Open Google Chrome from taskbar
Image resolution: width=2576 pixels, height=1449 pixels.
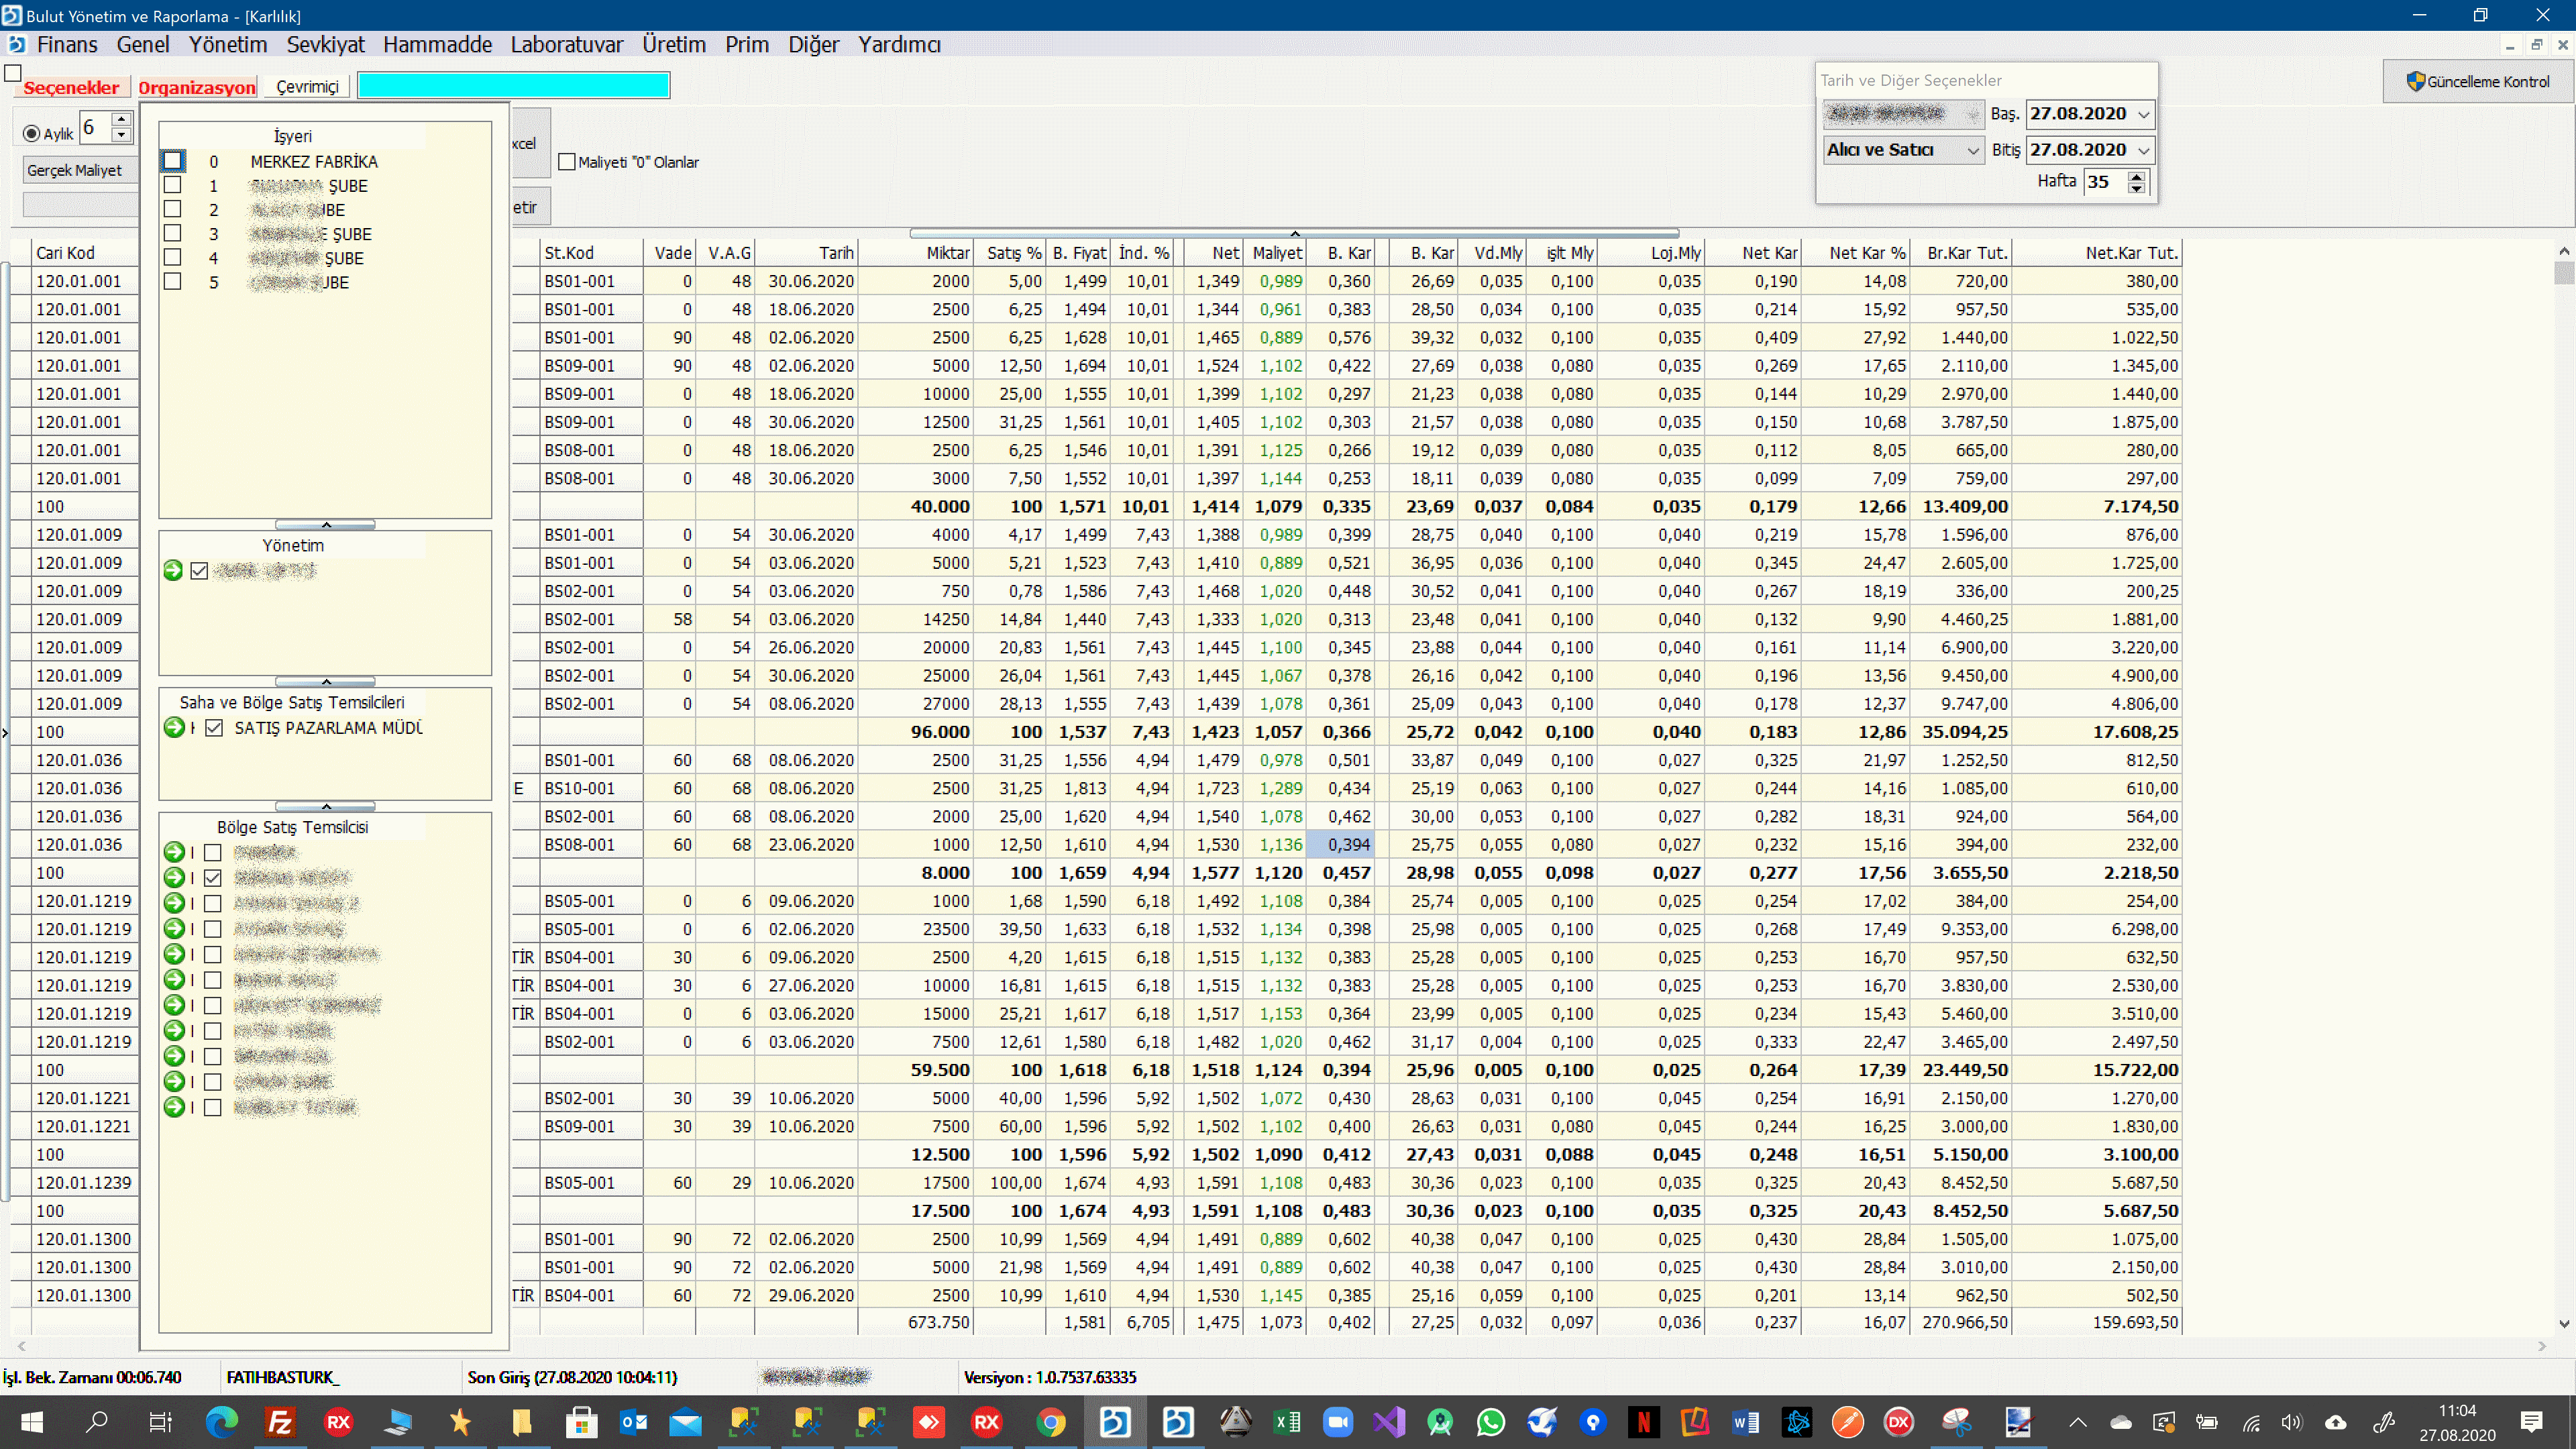[x=1050, y=1422]
